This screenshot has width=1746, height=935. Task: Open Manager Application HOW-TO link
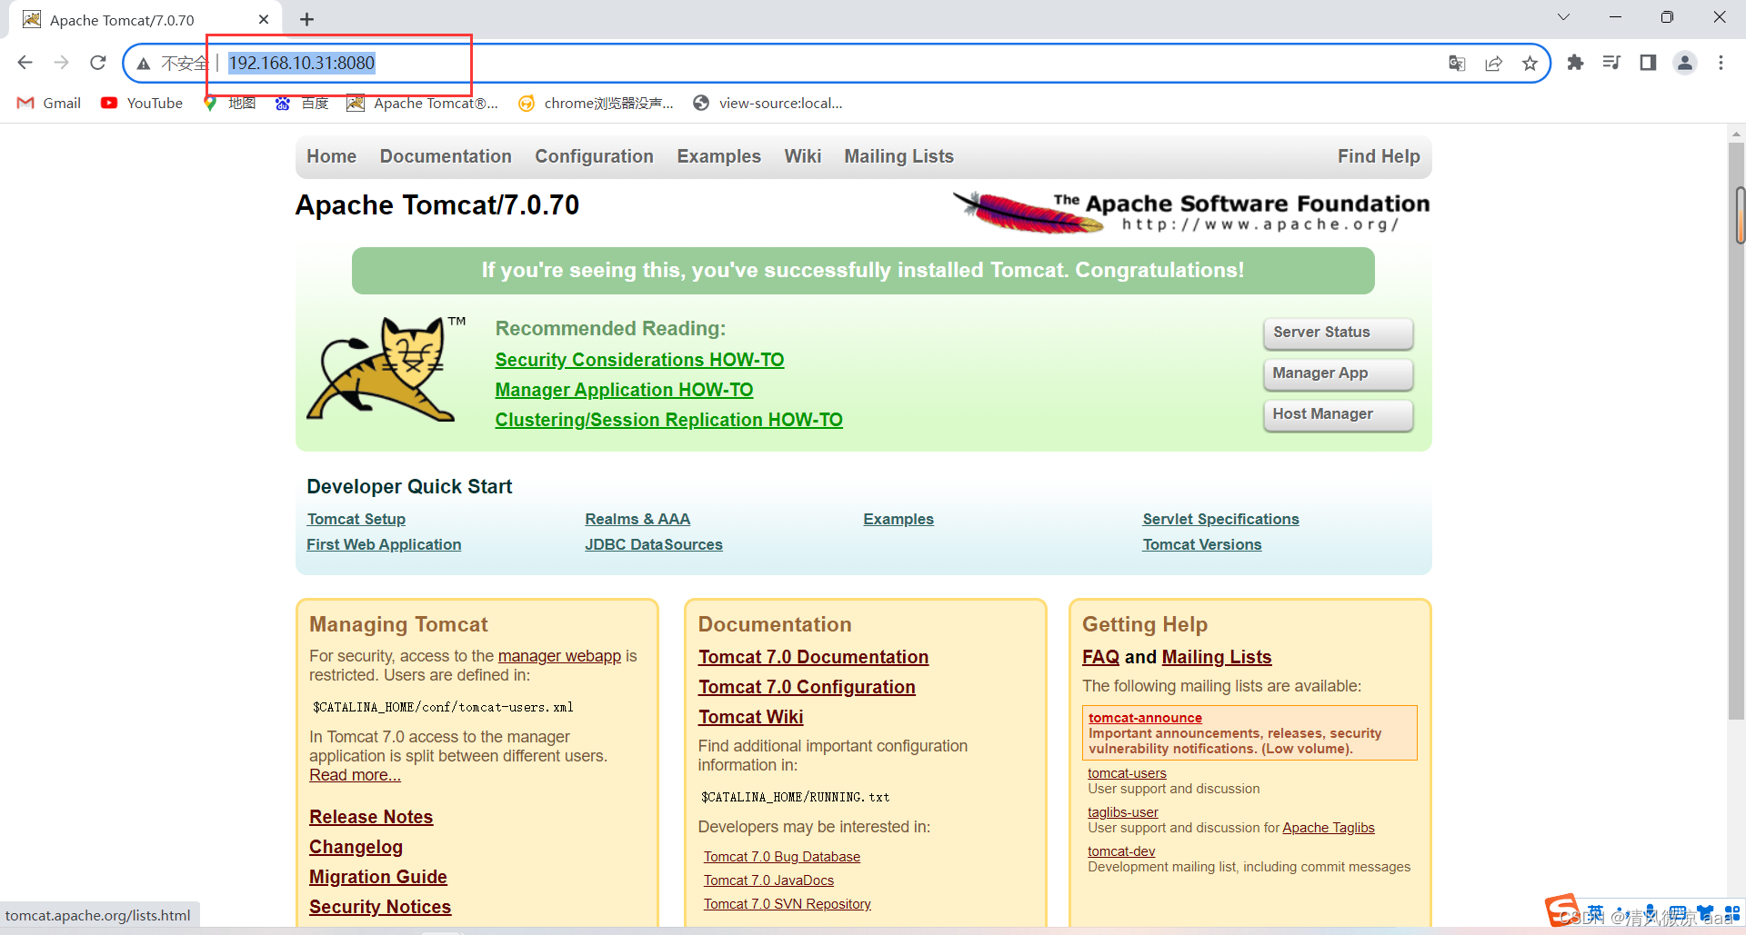[x=624, y=390]
